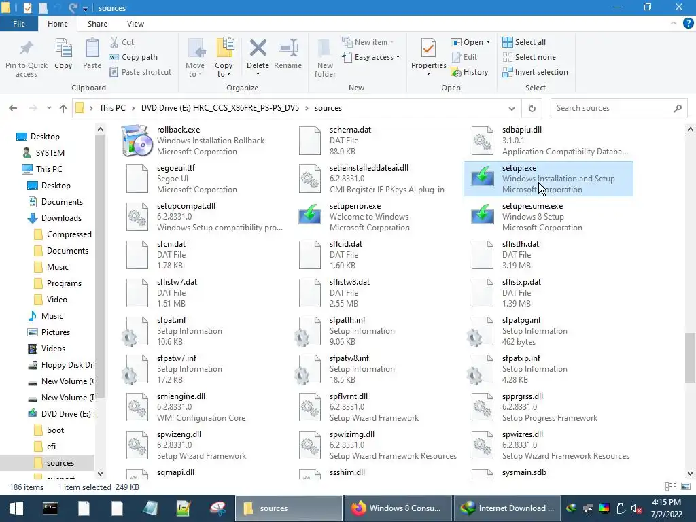Go back with the Back arrow

13,108
